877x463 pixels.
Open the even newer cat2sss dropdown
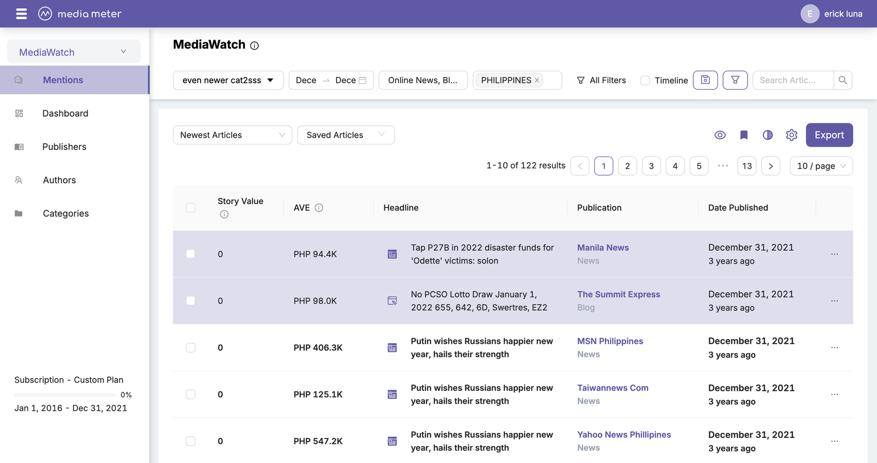(x=228, y=80)
